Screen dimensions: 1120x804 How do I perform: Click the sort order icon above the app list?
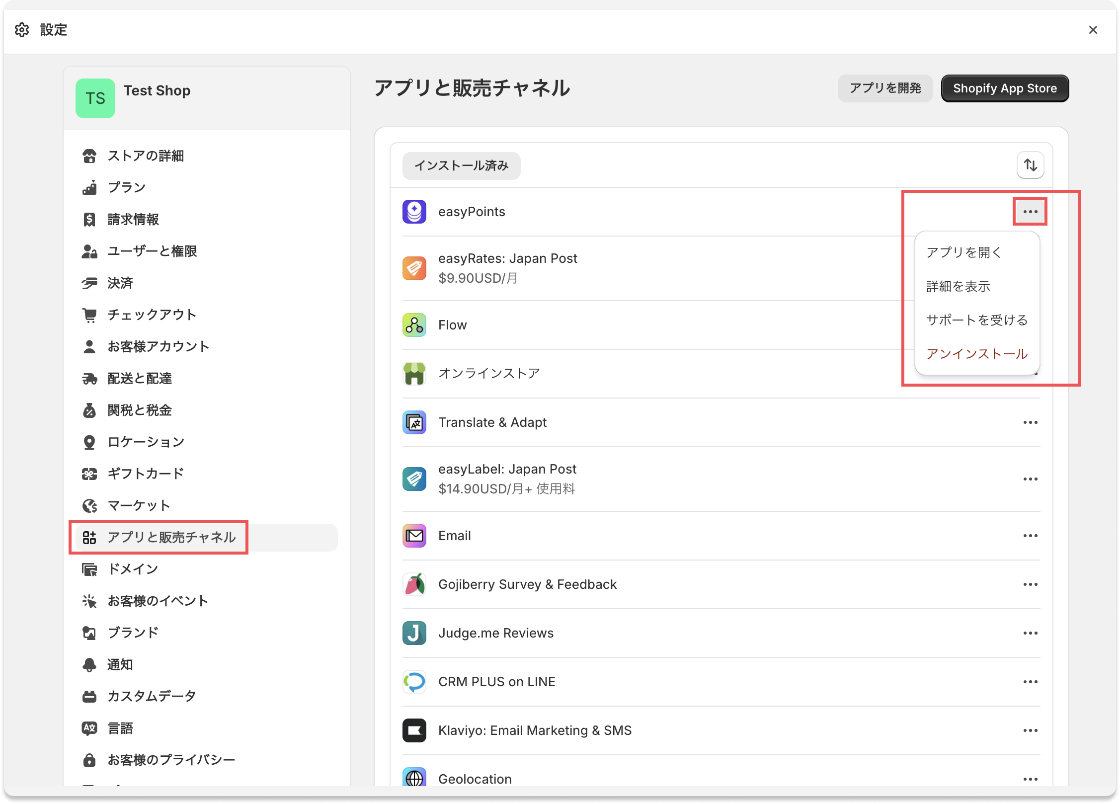click(1030, 164)
